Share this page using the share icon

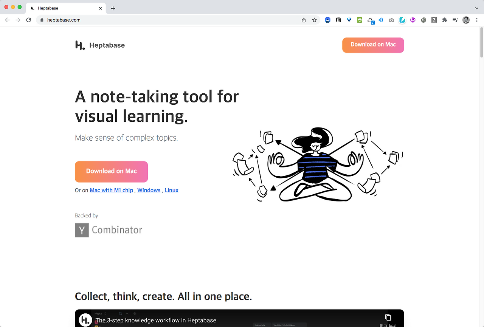(x=304, y=20)
